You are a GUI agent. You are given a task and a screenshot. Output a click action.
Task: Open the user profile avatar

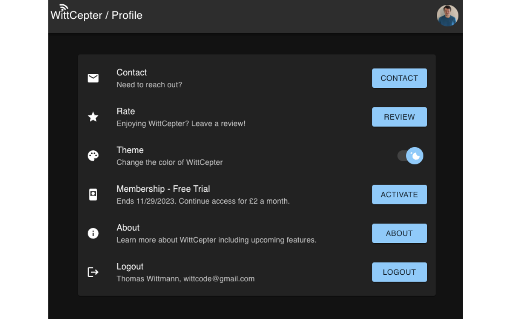click(448, 16)
